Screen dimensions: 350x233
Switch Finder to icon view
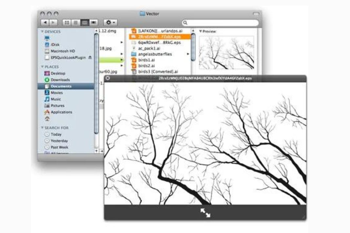67,23
